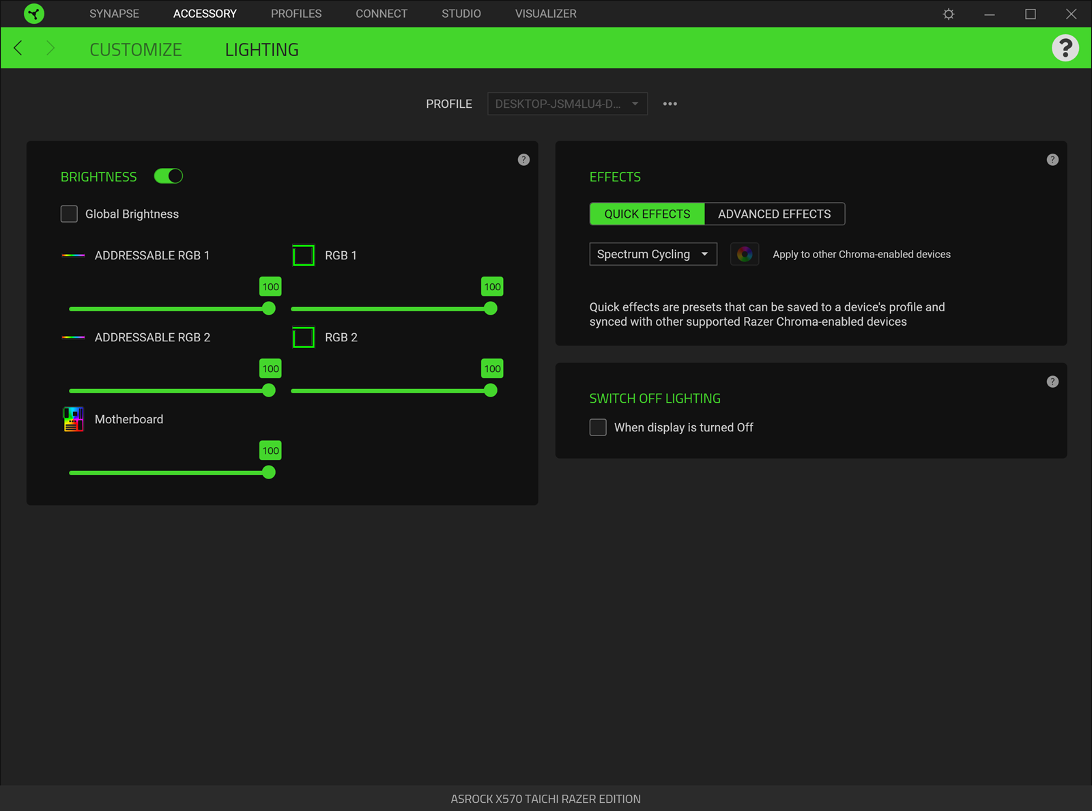
Task: Select Quick Effects button
Action: [647, 214]
